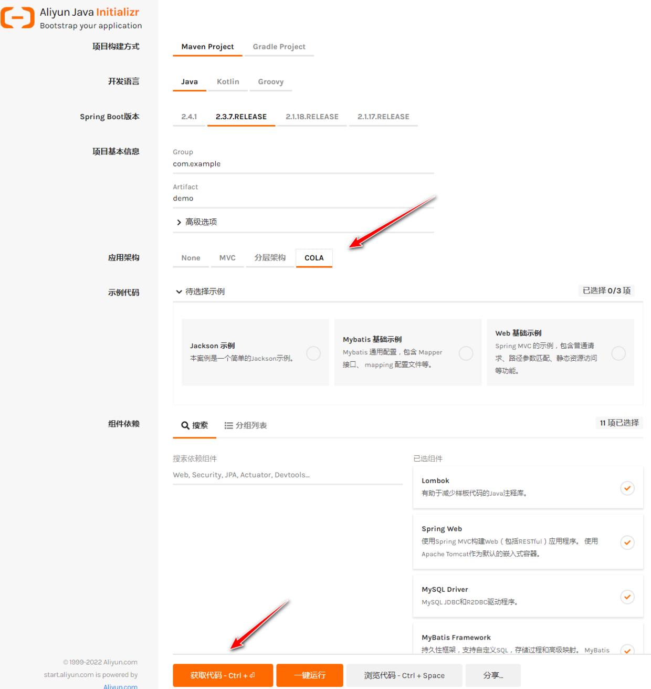Image resolution: width=651 pixels, height=689 pixels.
Task: Choose Java as the language
Action: 190,82
